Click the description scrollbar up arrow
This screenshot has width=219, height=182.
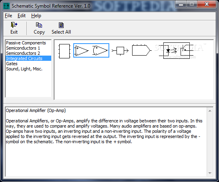click(x=210, y=111)
